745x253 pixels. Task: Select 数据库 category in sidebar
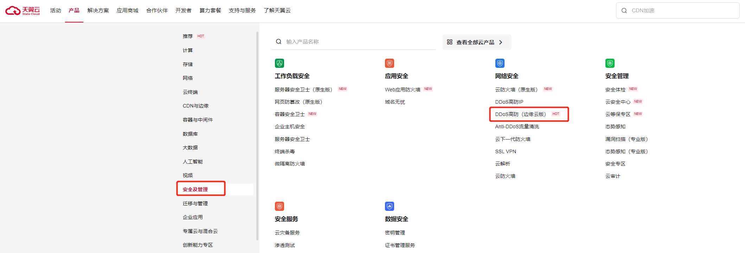pyautogui.click(x=190, y=134)
